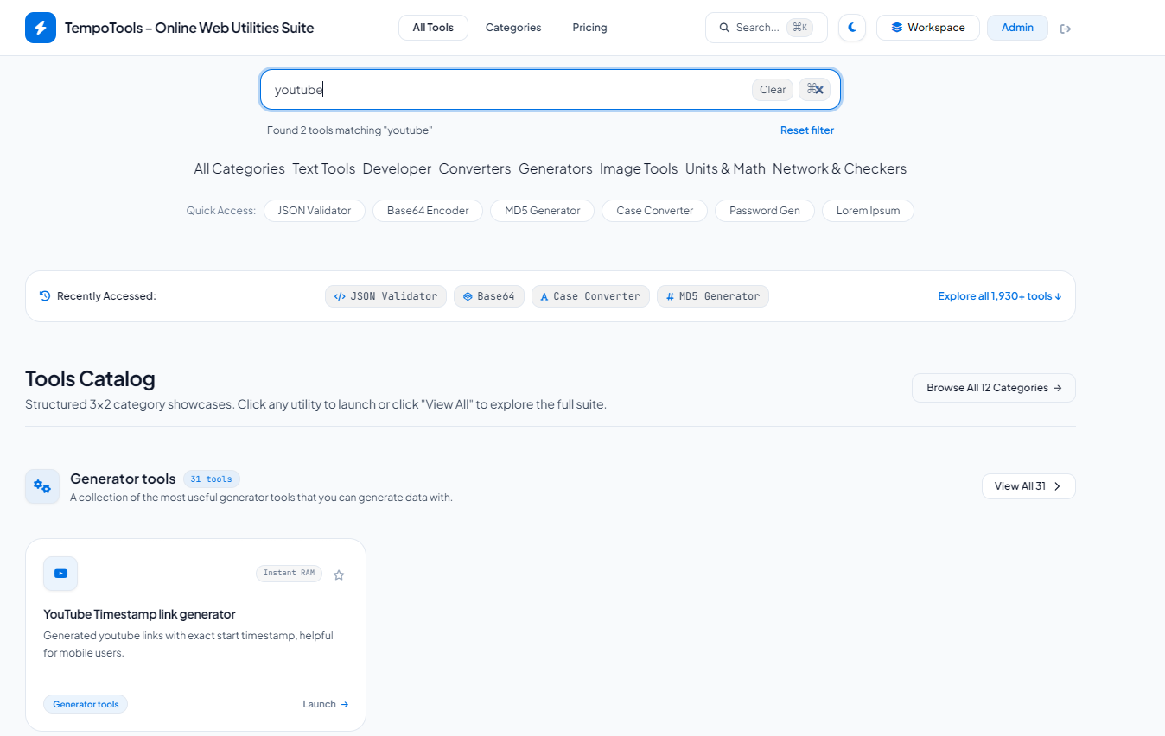Open JSON Validator from Recently Accessed
The width and height of the screenshot is (1165, 736).
[385, 296]
